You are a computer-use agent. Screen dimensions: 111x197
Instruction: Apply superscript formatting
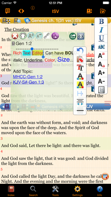(x=101, y=55)
